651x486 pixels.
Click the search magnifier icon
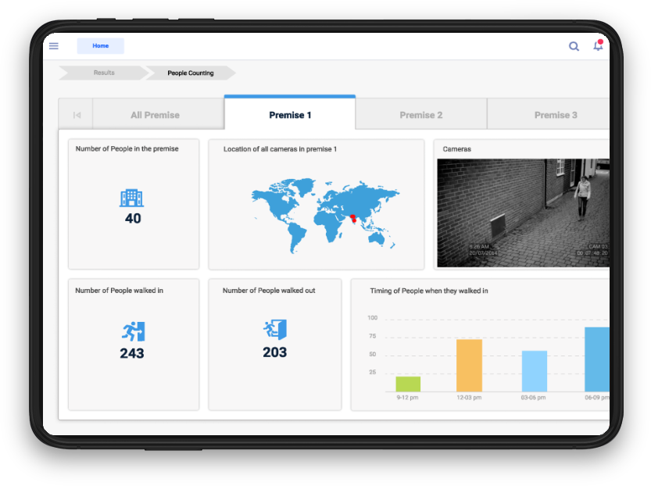click(574, 46)
